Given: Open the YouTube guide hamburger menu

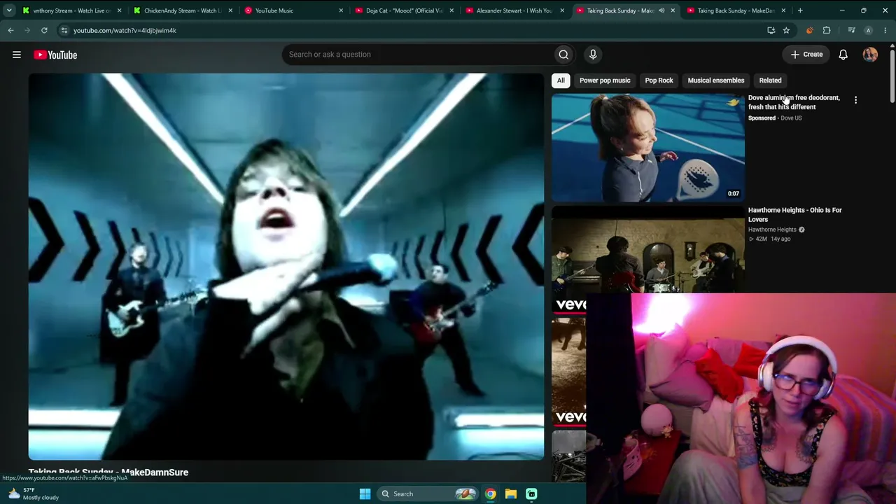Looking at the screenshot, I should click(x=17, y=55).
